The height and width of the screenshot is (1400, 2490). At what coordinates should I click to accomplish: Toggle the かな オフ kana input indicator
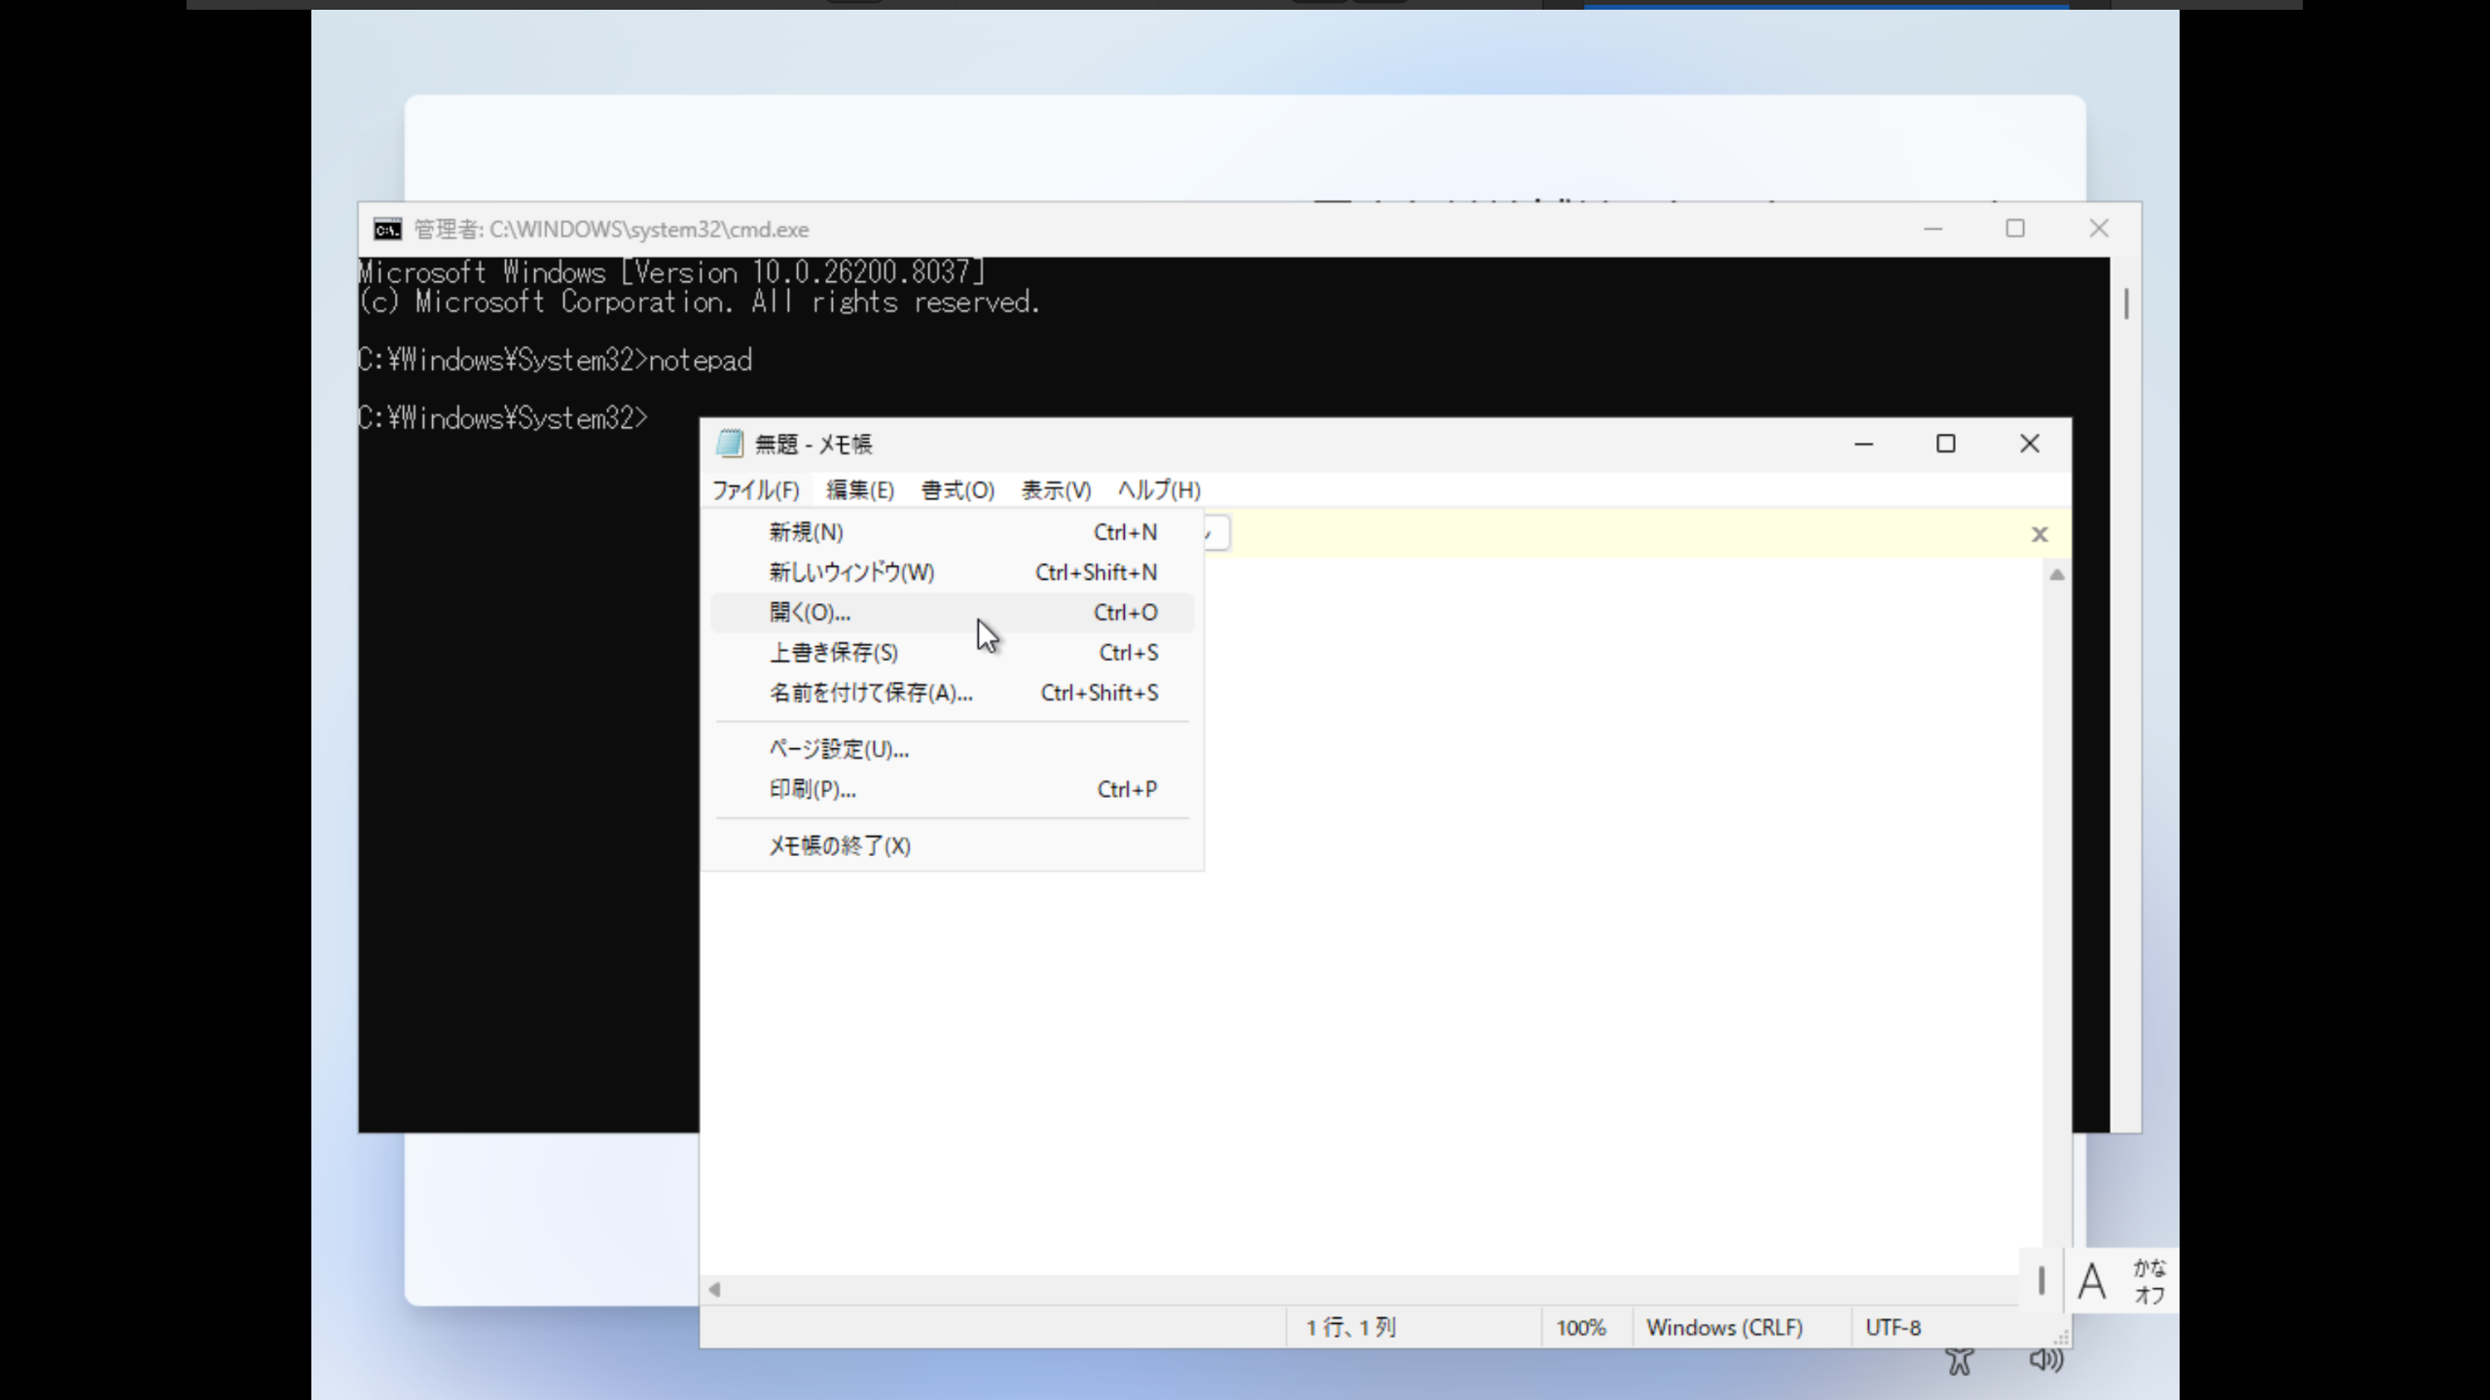point(2149,1281)
